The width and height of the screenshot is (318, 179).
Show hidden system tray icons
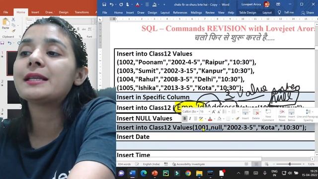(238, 173)
